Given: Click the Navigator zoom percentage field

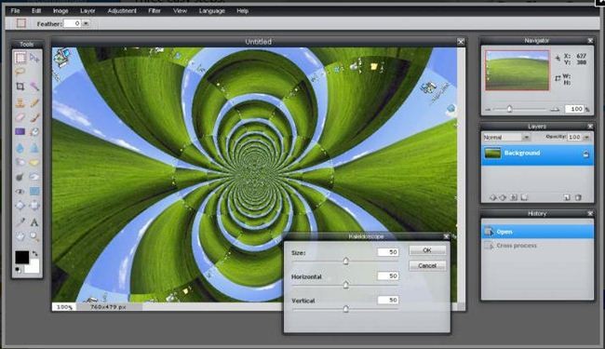Looking at the screenshot, I should (x=574, y=109).
